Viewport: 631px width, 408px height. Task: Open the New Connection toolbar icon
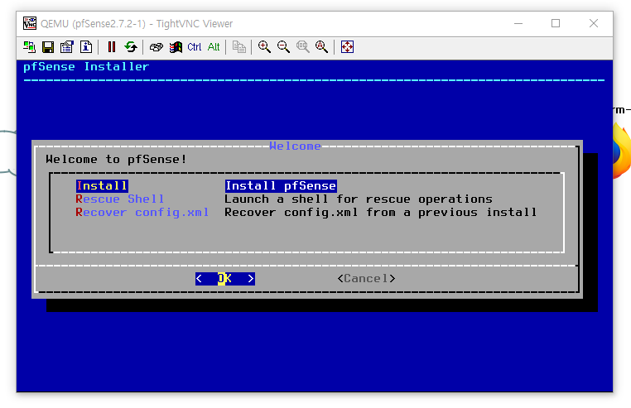pyautogui.click(x=29, y=47)
